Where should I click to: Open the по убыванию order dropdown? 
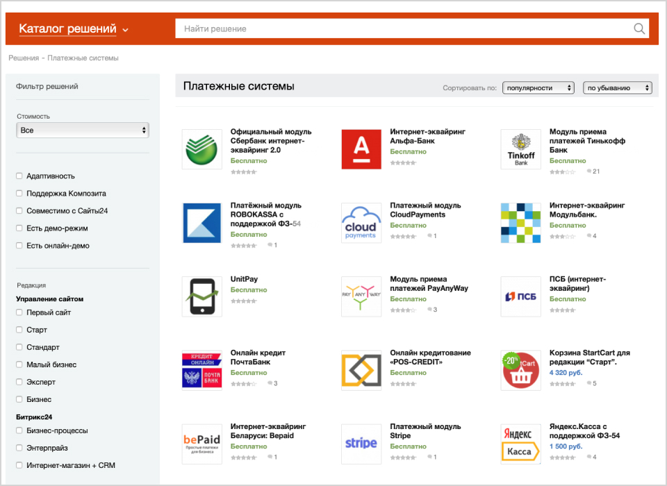617,87
